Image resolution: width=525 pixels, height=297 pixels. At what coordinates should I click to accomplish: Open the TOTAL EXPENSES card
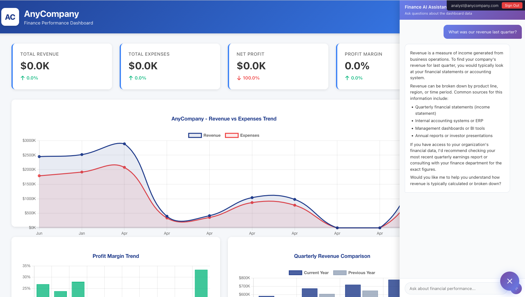pos(170,66)
